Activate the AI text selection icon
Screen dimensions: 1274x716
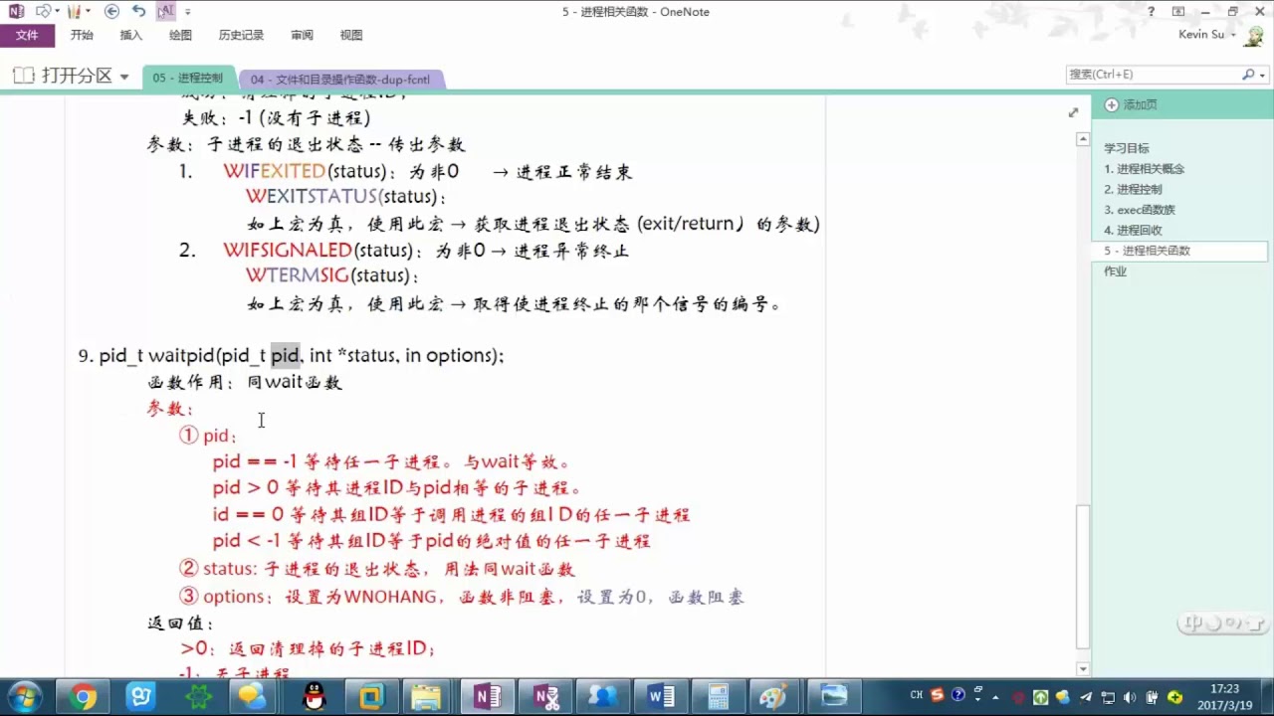tap(166, 11)
